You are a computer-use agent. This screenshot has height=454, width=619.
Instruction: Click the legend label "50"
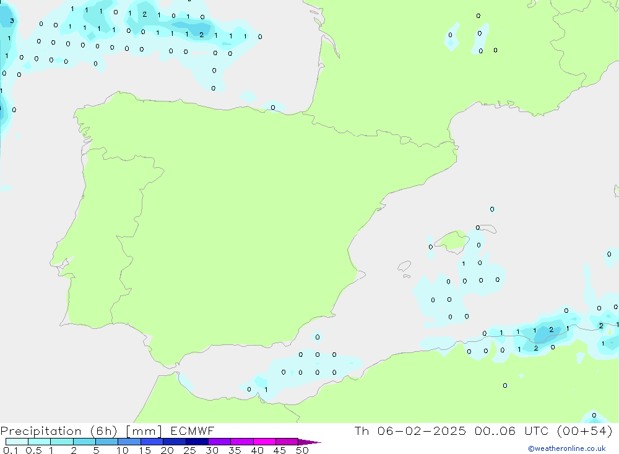[x=302, y=450]
